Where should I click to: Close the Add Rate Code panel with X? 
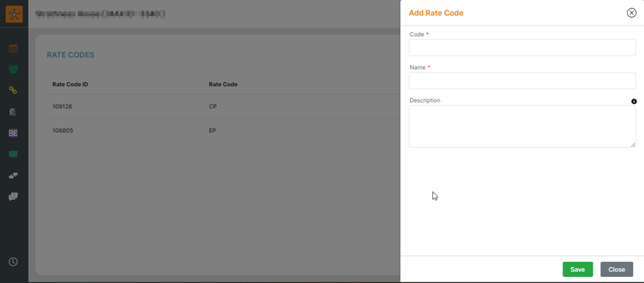click(x=631, y=13)
